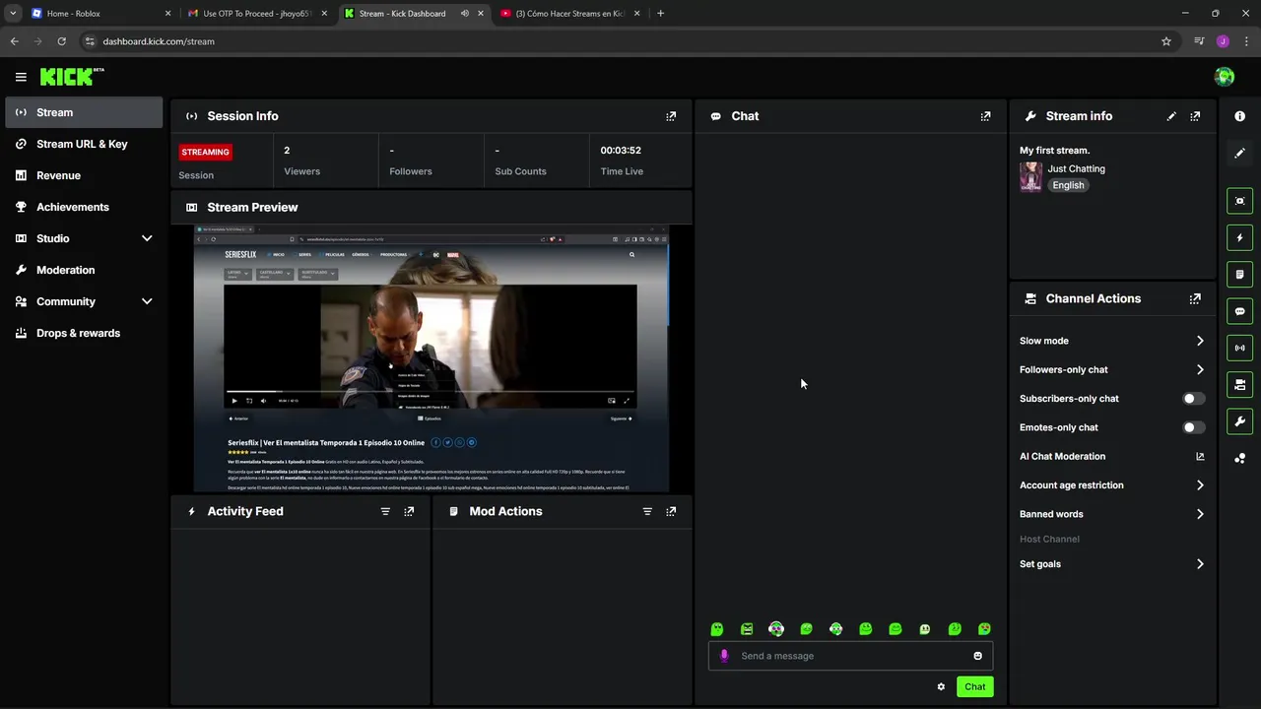Open Moderation sidebar item
This screenshot has width=1261, height=709.
84,270
